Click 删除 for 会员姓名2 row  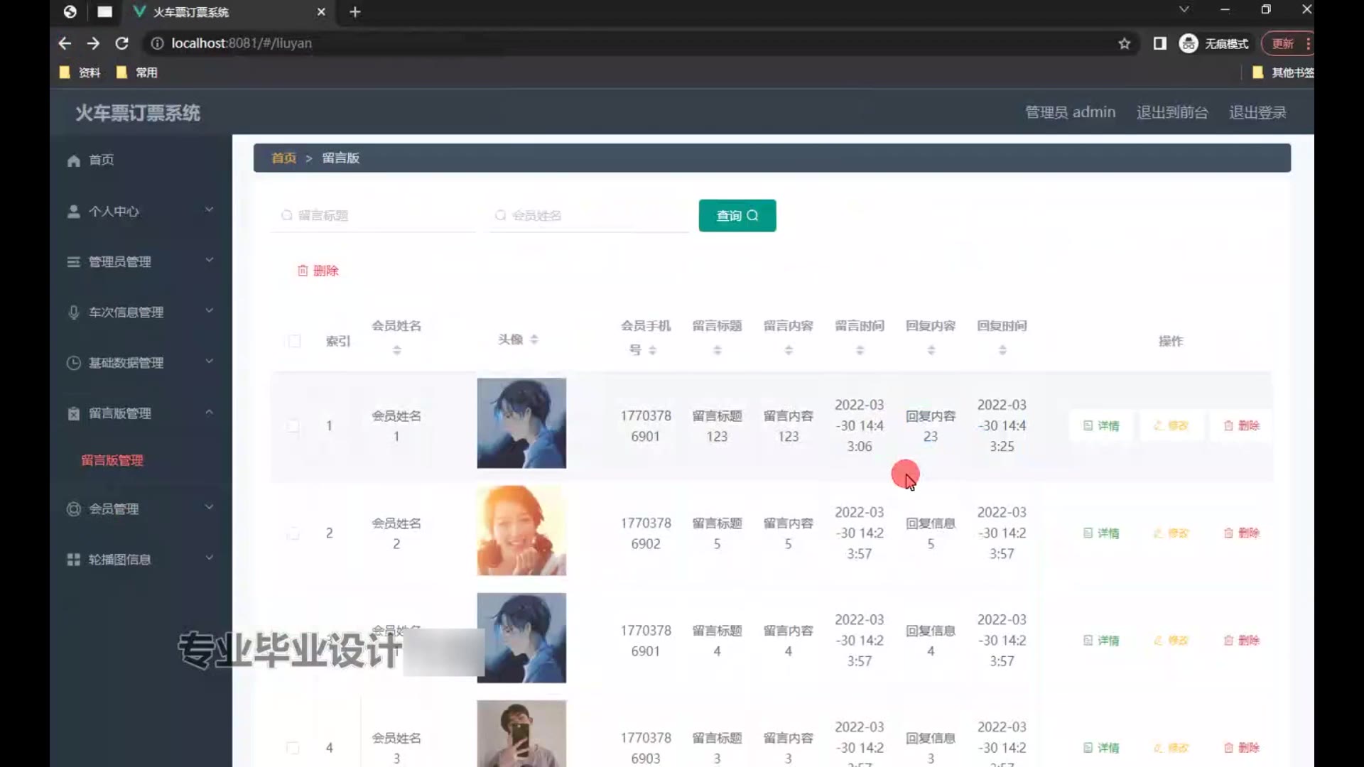tap(1241, 533)
